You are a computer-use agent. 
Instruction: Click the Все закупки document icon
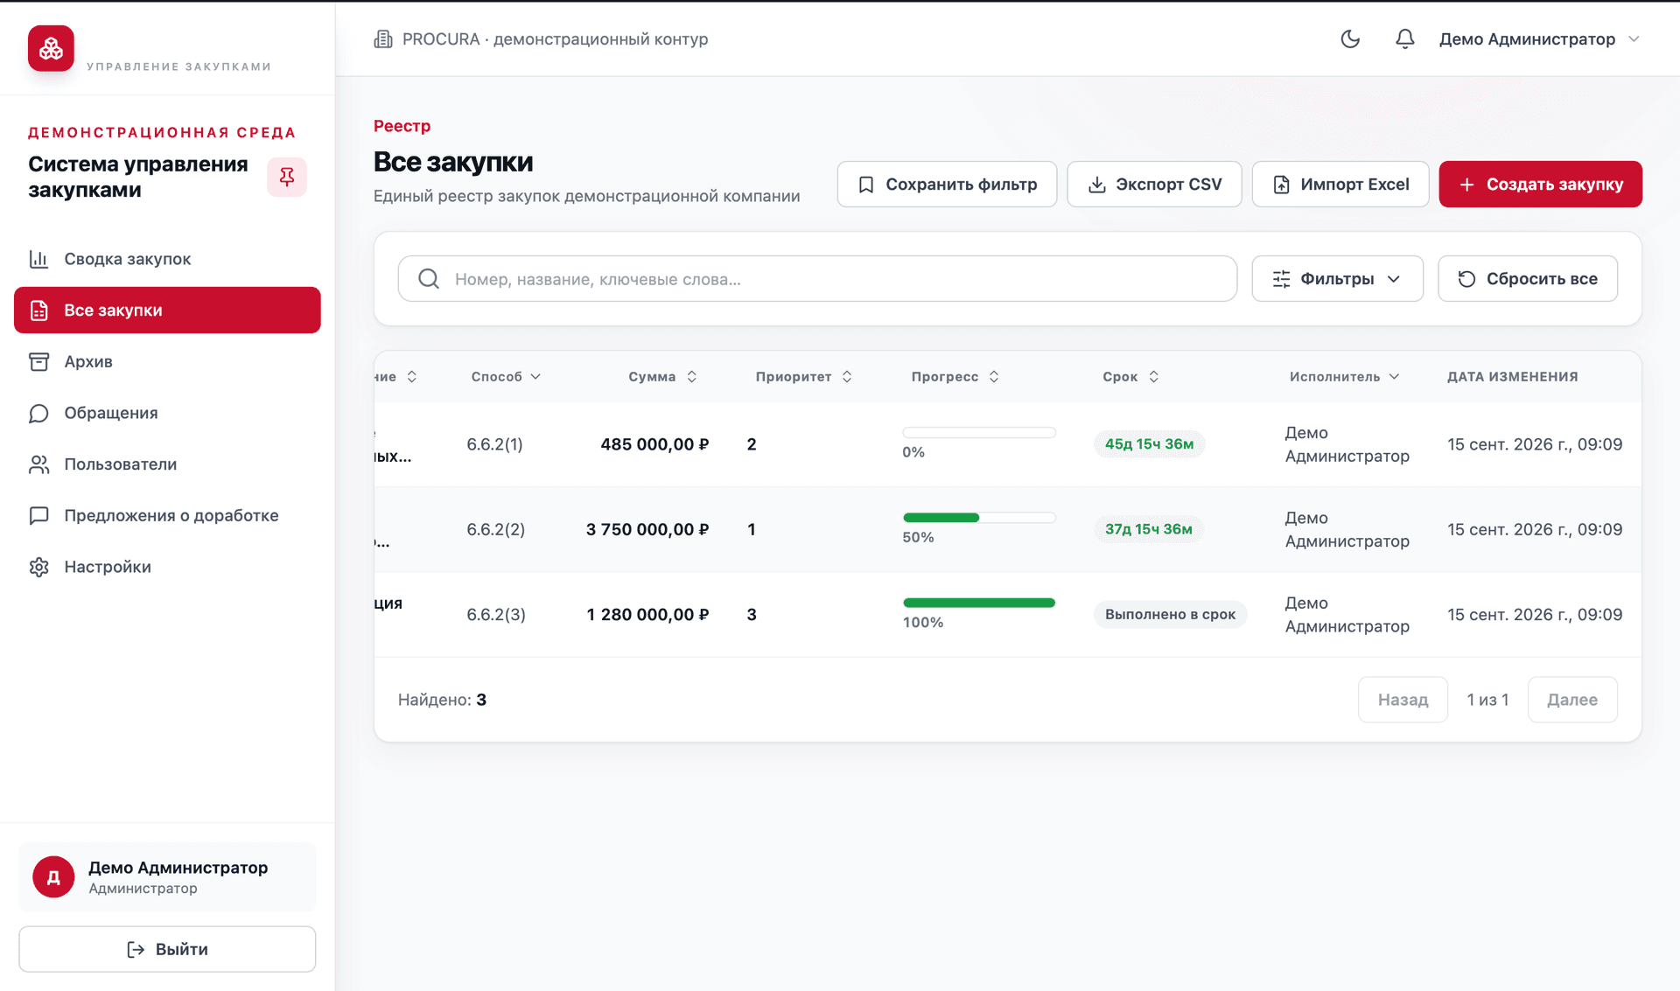[38, 311]
